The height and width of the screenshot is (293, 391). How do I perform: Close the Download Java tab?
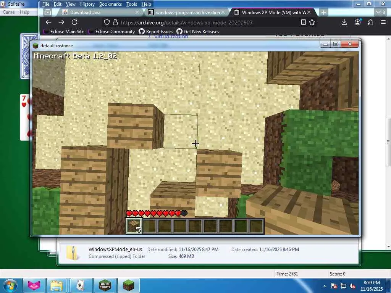click(x=137, y=12)
